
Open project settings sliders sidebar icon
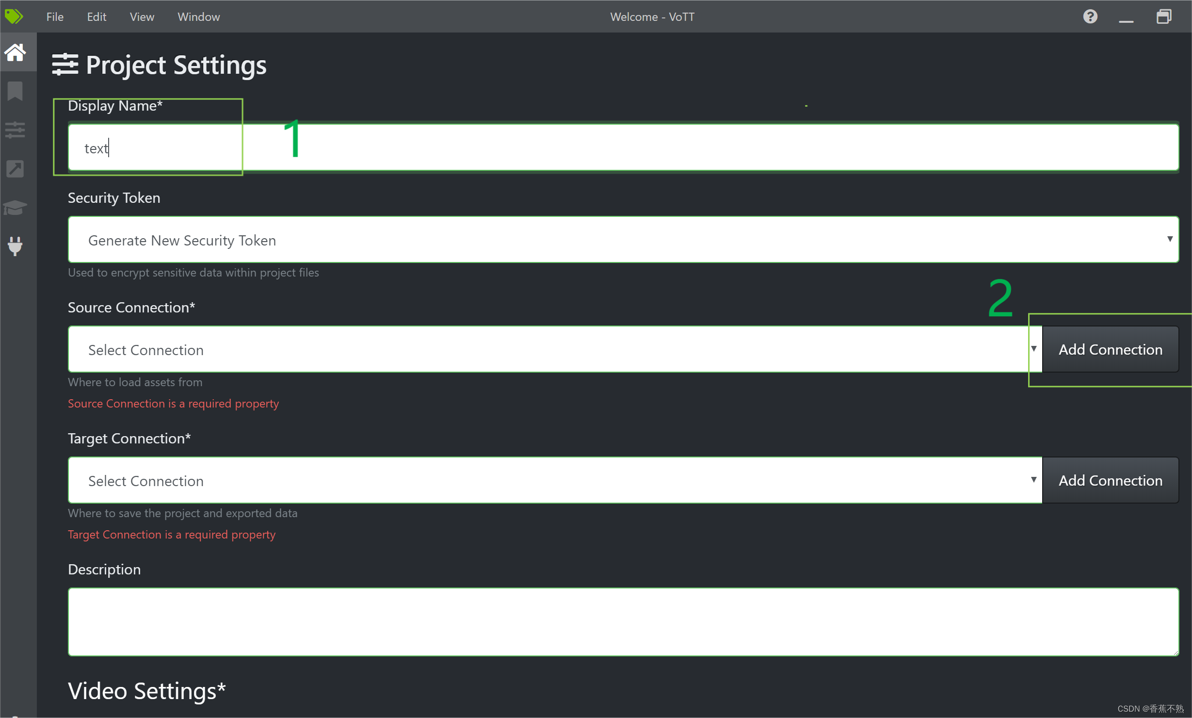click(15, 130)
